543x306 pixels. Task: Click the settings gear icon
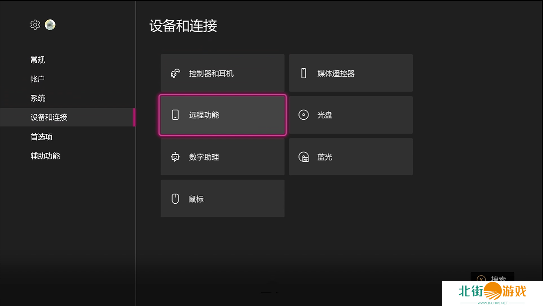point(35,25)
